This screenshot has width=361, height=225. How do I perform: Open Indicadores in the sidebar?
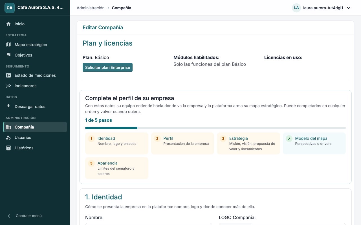pos(35,86)
